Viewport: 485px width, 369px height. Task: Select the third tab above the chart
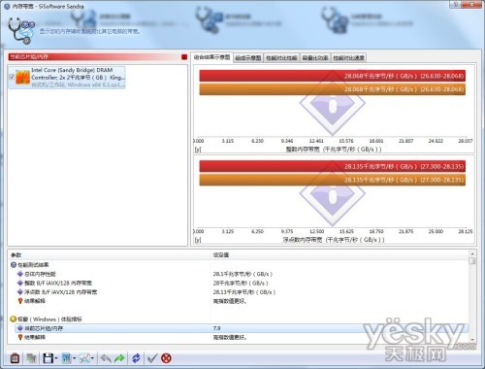point(281,58)
